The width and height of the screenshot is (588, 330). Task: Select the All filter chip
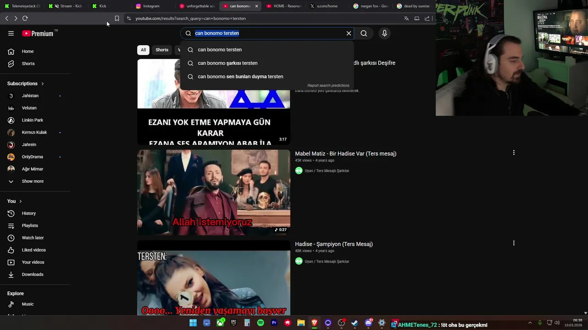(143, 49)
